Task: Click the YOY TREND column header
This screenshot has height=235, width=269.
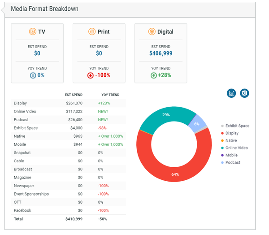Action: (x=110, y=95)
